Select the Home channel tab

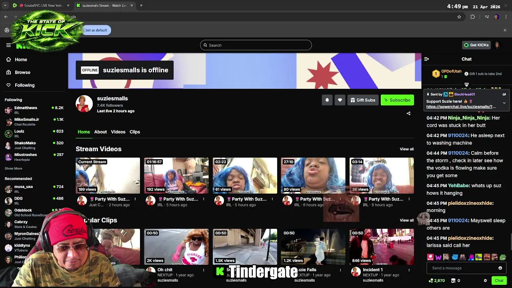pyautogui.click(x=84, y=132)
